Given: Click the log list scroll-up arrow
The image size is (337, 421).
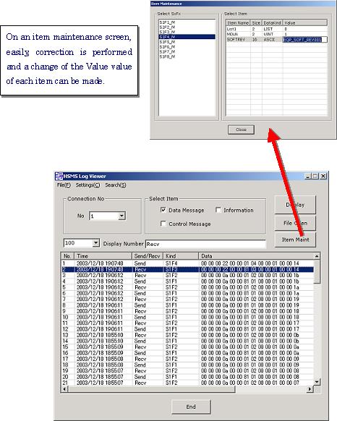Looking at the screenshot, I should tap(317, 256).
